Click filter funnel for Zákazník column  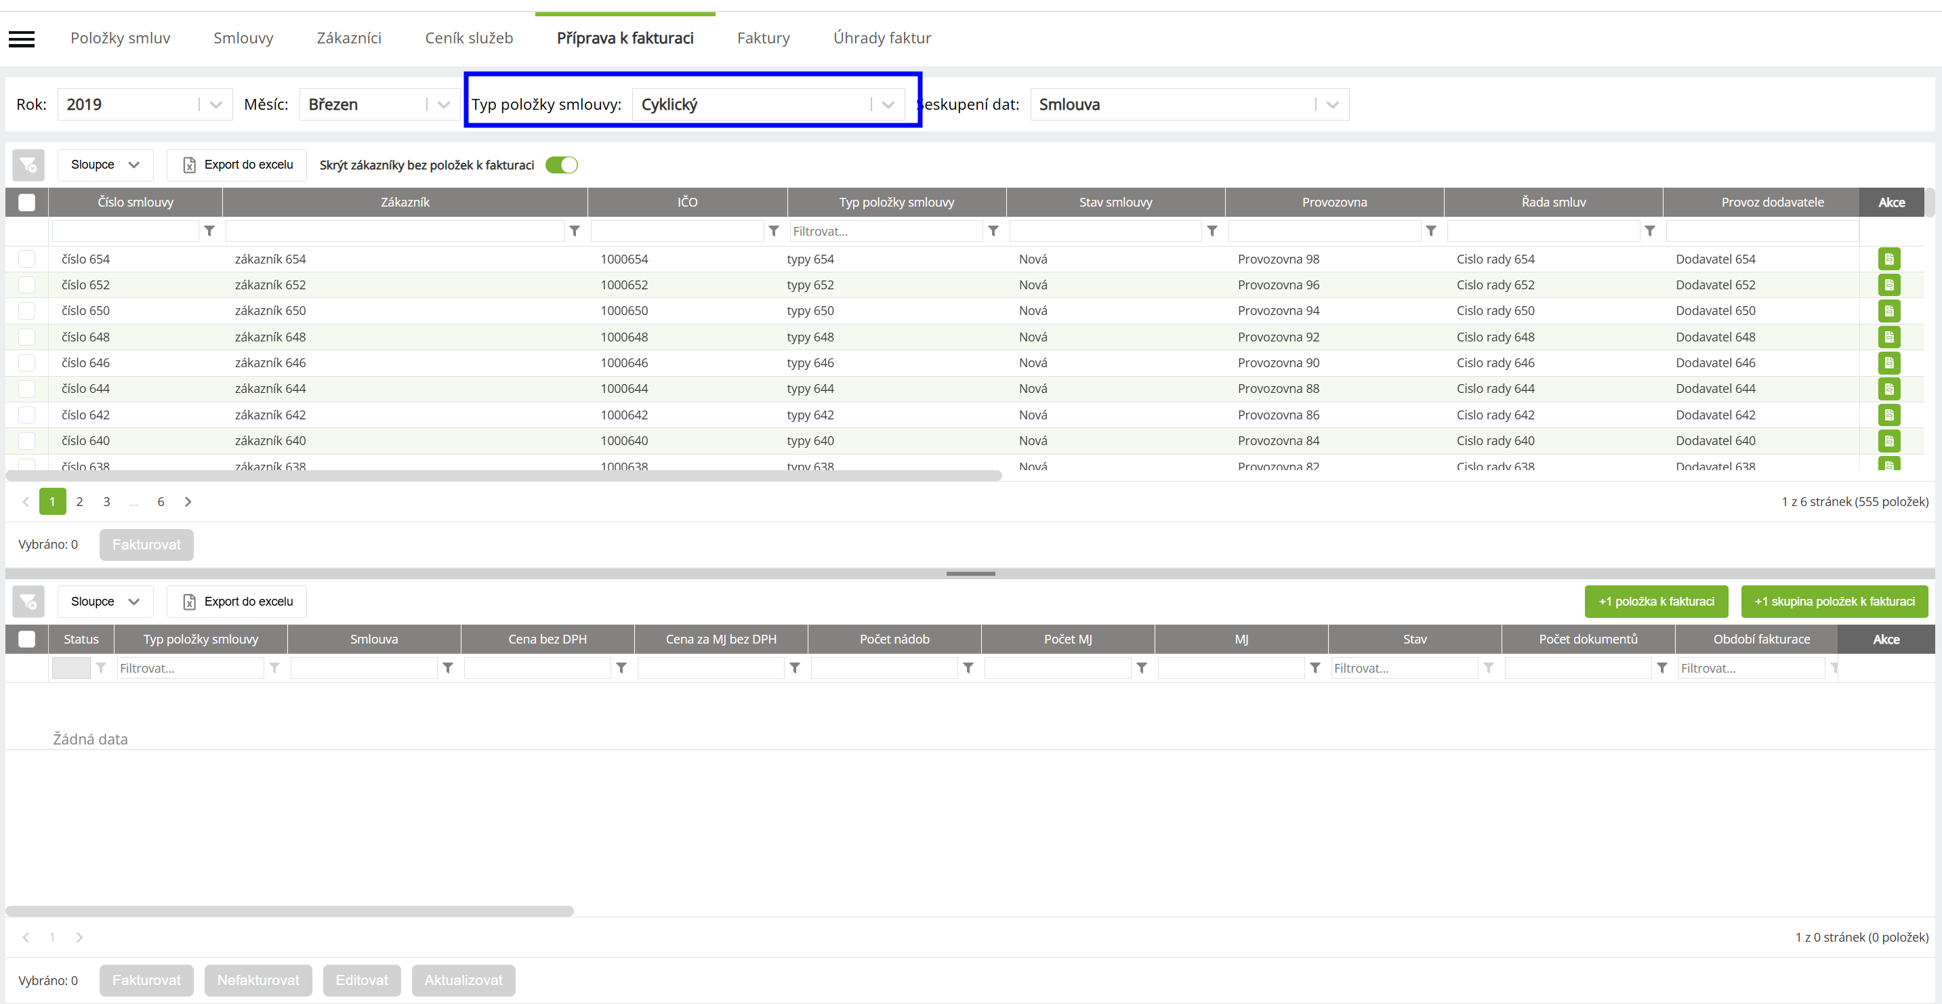click(575, 232)
